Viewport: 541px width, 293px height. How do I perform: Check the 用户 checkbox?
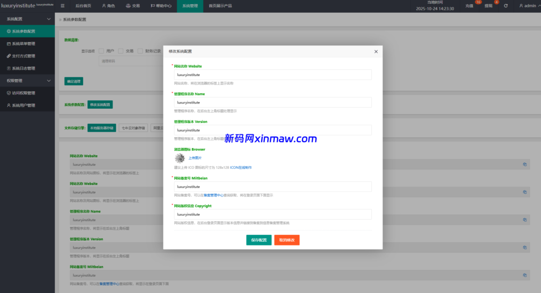coord(101,51)
